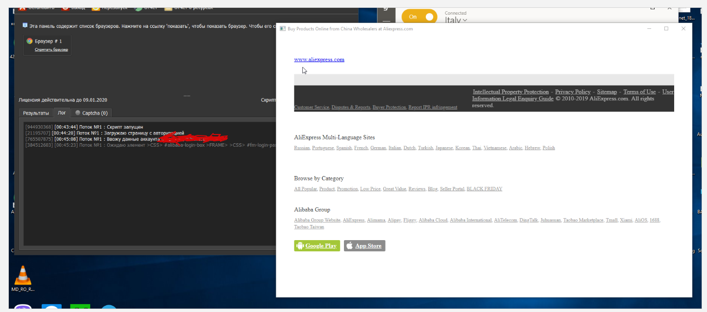
Task: Select the Thai language site
Action: click(477, 148)
